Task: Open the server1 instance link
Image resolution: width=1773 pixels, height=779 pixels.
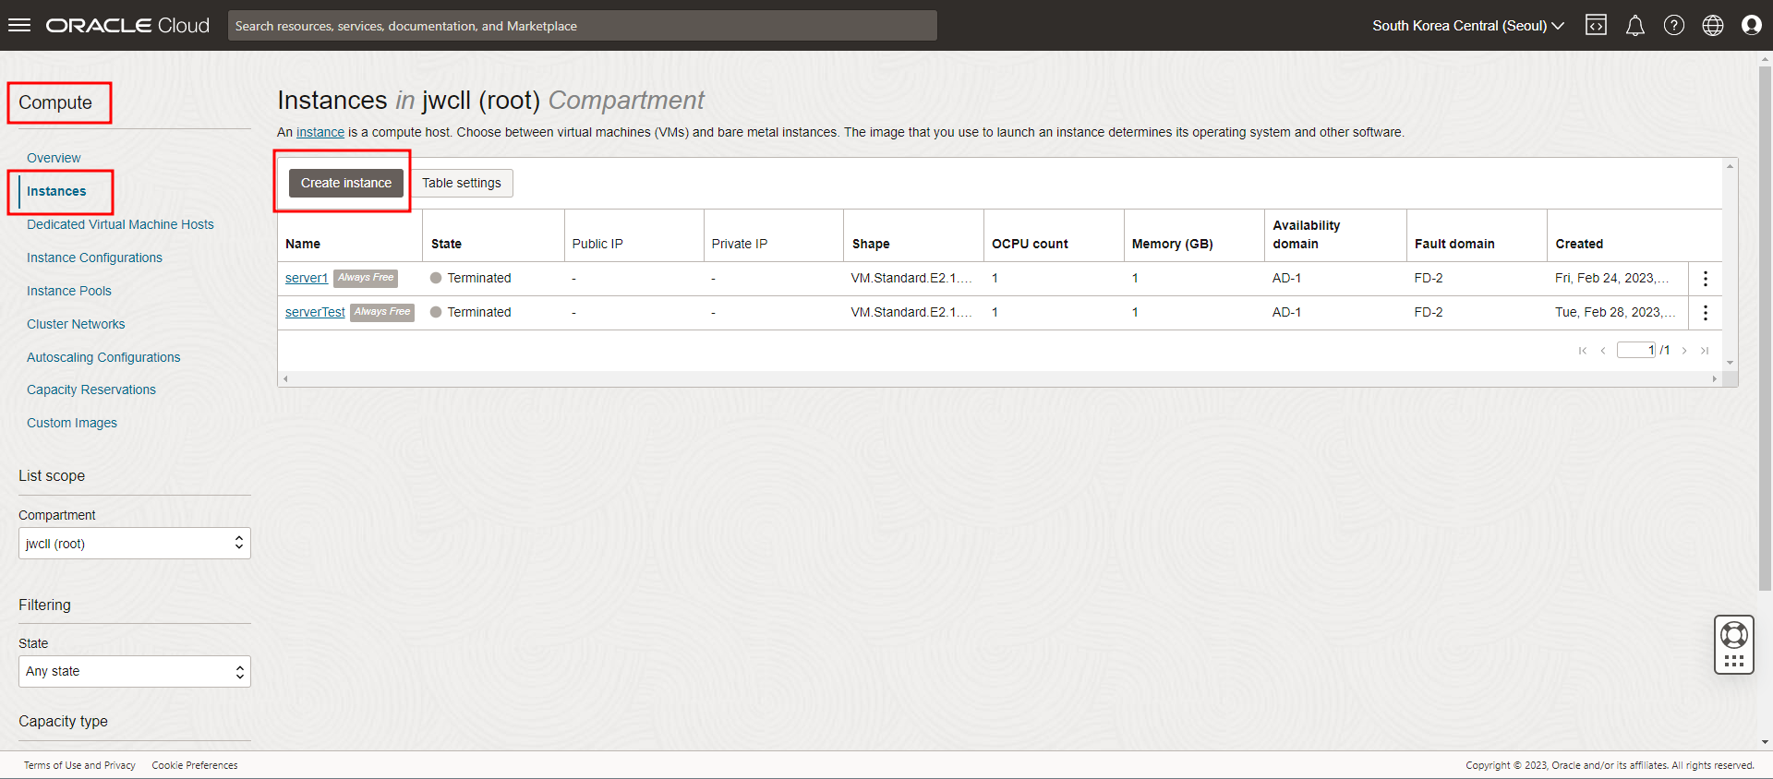Action: coord(307,278)
